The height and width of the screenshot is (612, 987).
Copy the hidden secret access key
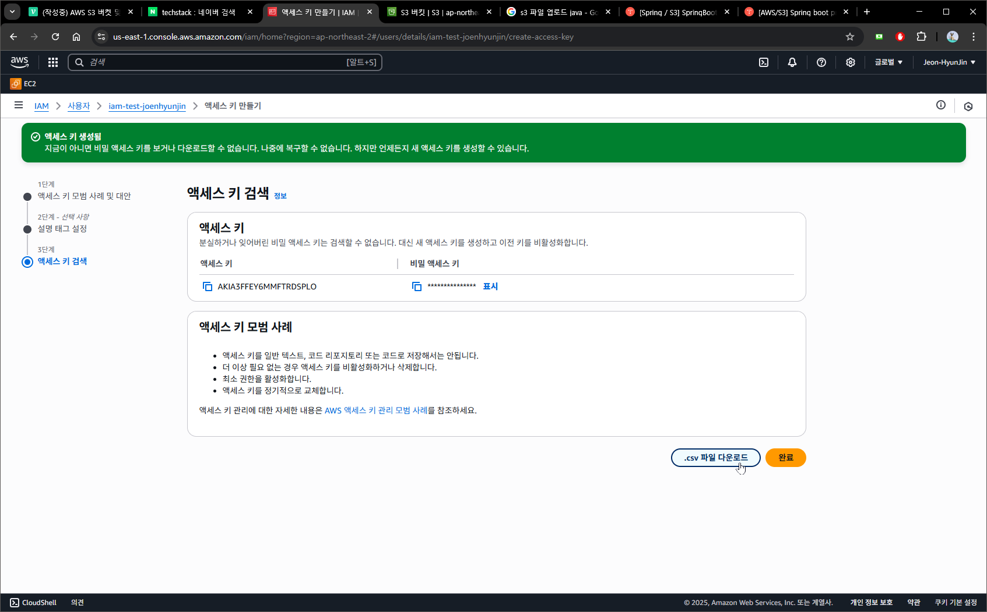[417, 286]
